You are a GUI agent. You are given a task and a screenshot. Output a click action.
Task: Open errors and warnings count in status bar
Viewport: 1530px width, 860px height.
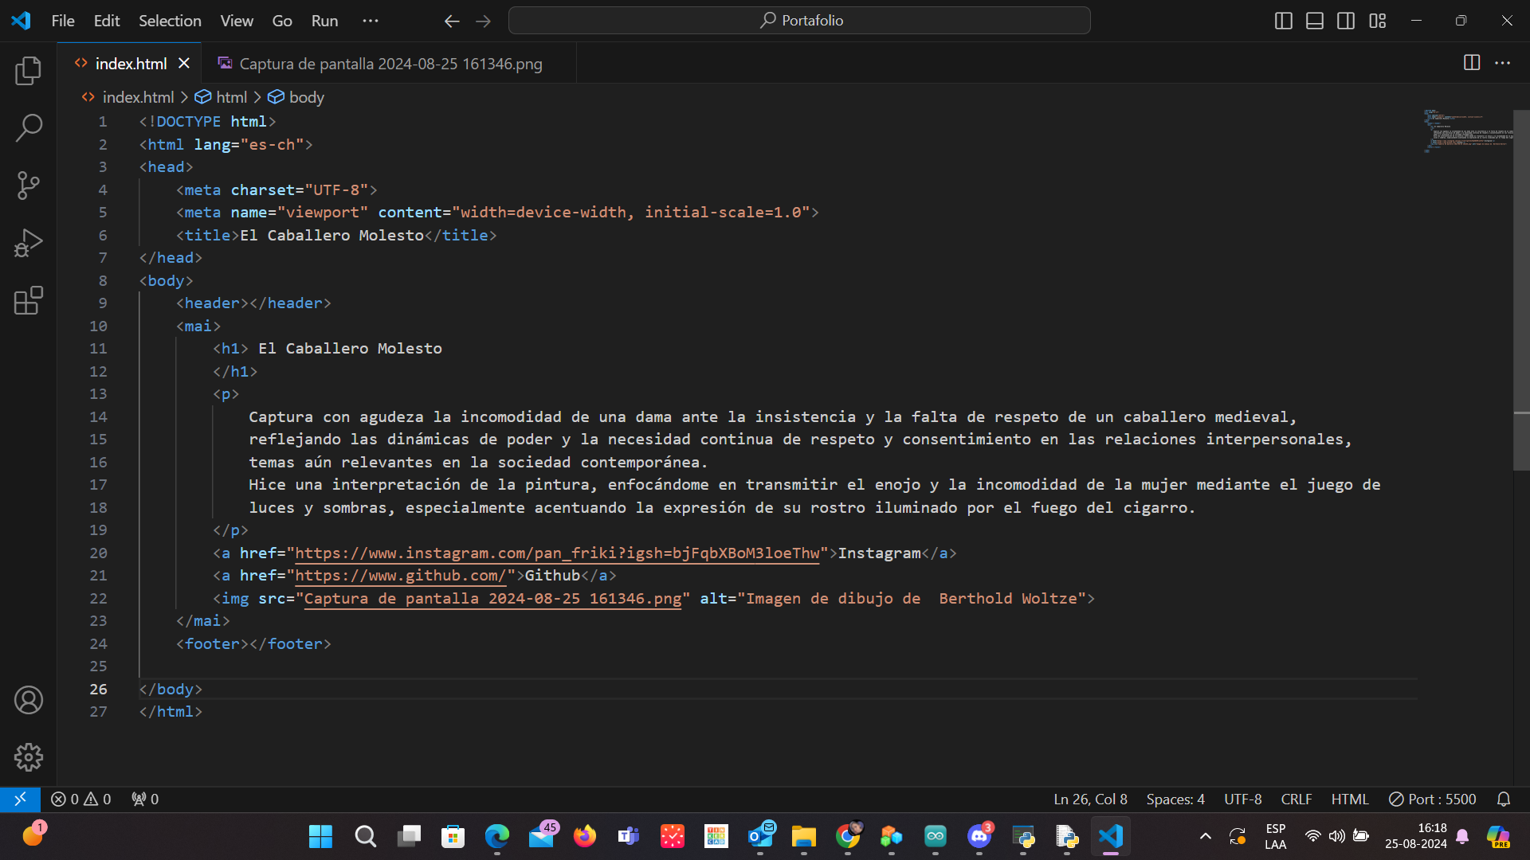pos(81,799)
